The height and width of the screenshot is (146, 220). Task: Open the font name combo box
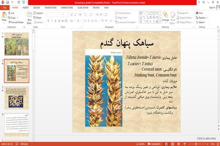(55, 15)
